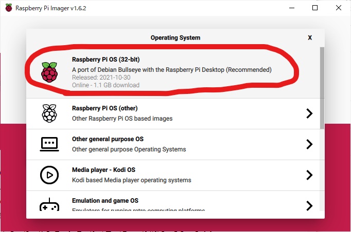
Task: Expand Media player - Kodi OS chevron
Action: coord(309,175)
